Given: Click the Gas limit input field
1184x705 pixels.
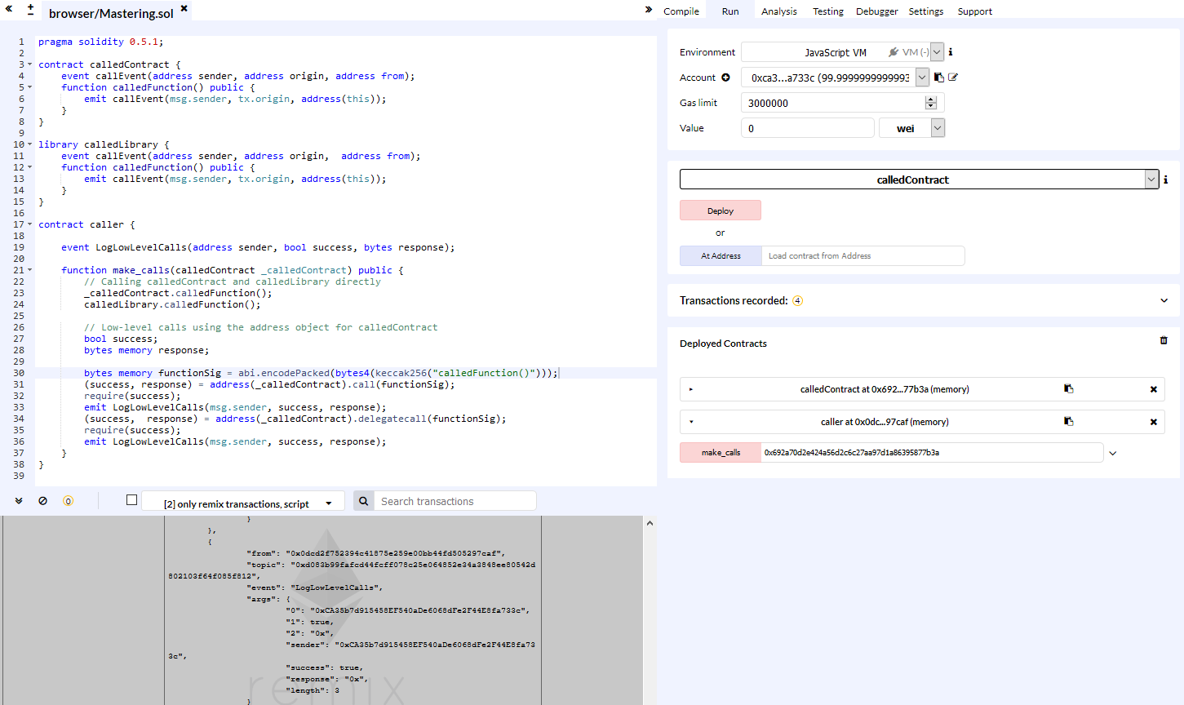Looking at the screenshot, I should pyautogui.click(x=833, y=103).
